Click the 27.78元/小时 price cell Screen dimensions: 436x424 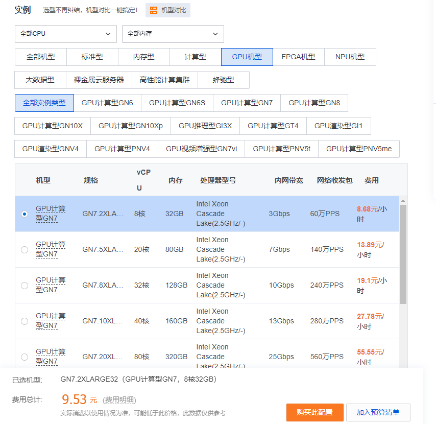(x=371, y=321)
